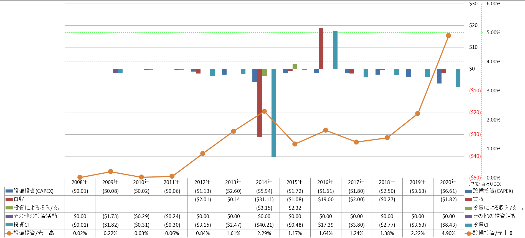525x238 pixels.
Task: Select the ($31.11) acquisition cell for 2014
Action: [264, 199]
